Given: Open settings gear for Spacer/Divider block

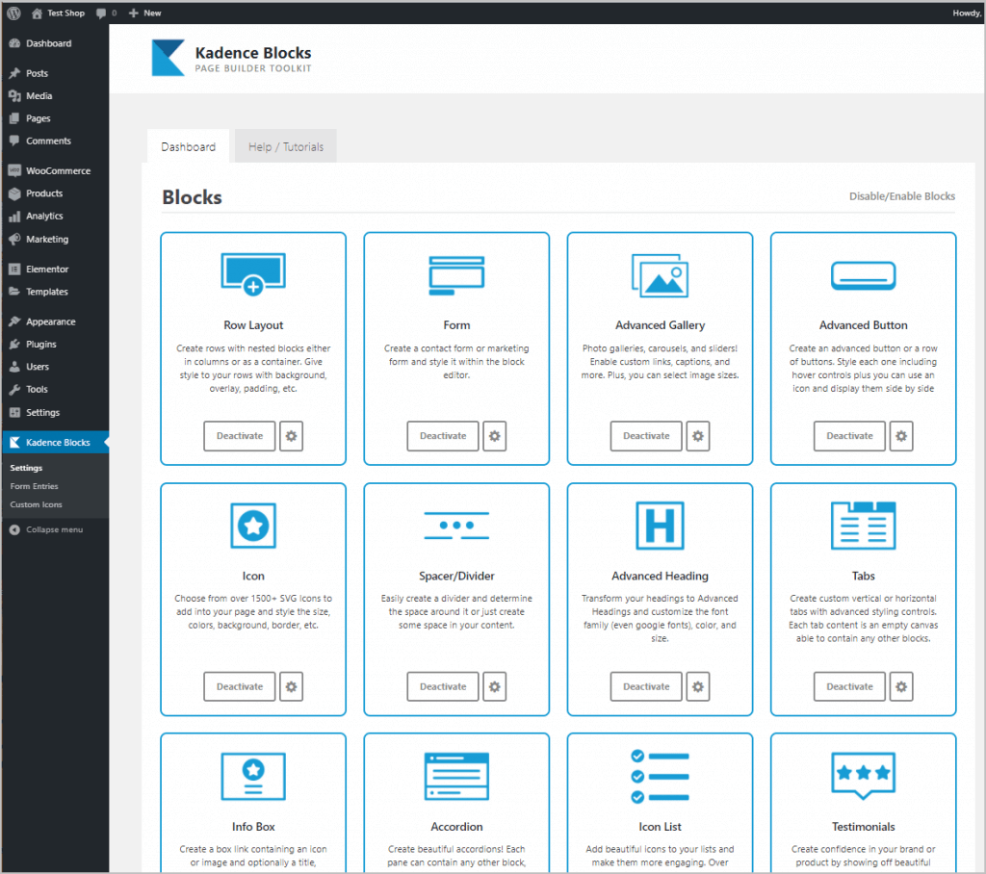Looking at the screenshot, I should click(494, 686).
